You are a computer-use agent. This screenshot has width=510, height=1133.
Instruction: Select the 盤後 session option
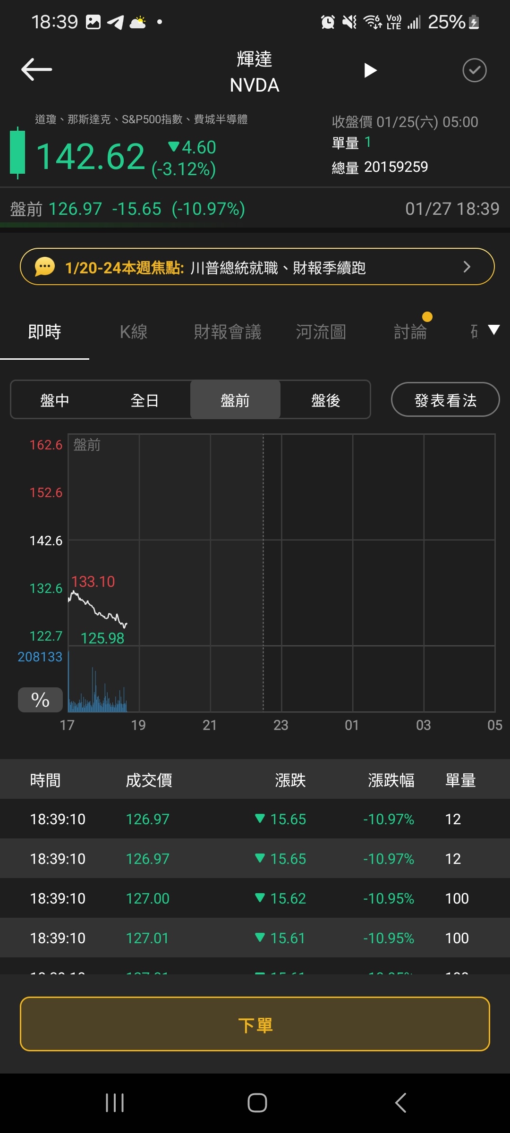click(325, 400)
